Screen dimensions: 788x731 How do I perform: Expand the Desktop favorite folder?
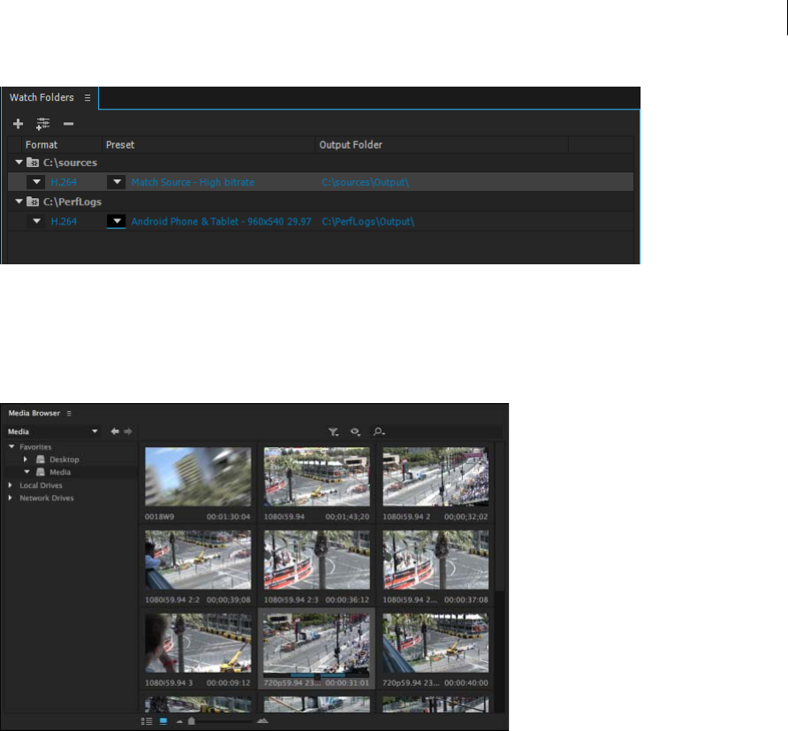26,459
